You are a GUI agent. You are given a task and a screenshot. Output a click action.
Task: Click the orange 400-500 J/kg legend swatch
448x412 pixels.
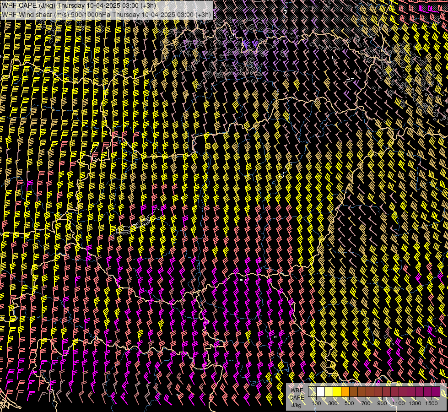(345, 391)
